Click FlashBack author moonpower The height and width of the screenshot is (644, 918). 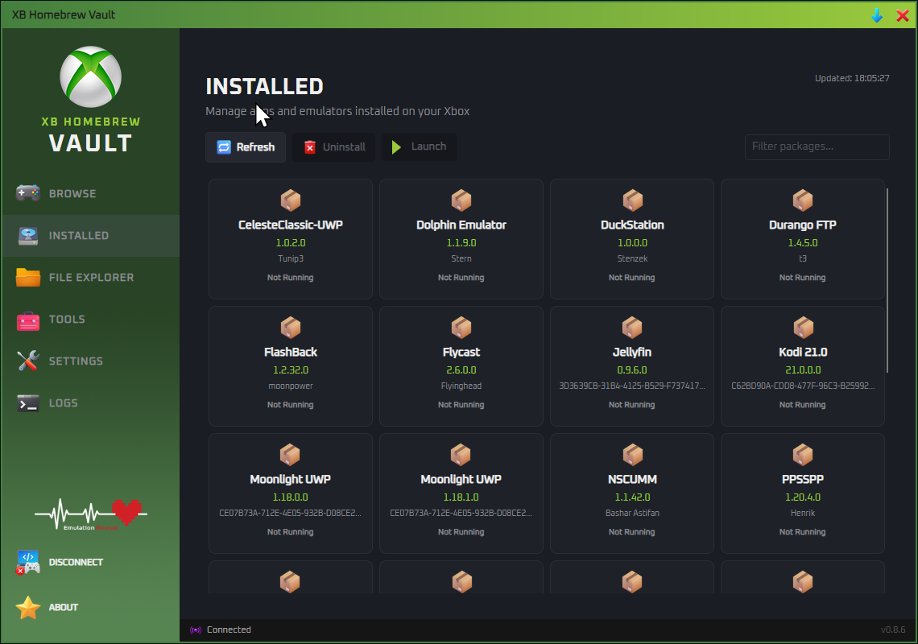[291, 386]
